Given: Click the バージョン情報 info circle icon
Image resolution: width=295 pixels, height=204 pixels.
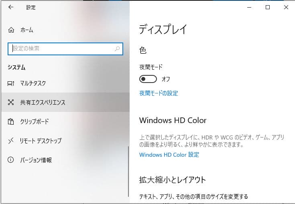Looking at the screenshot, I should point(11,160).
